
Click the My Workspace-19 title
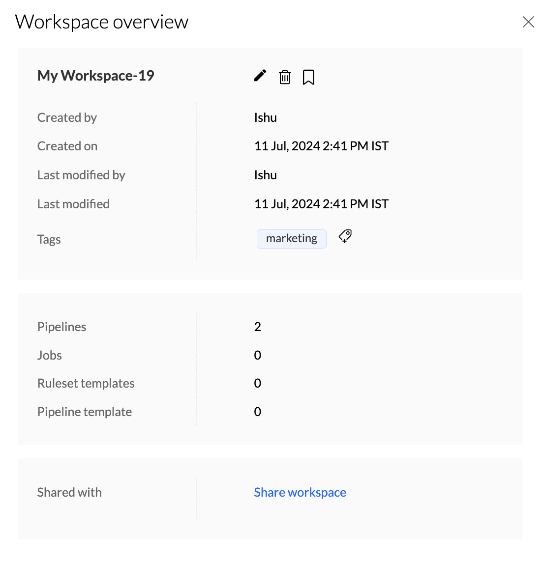click(96, 76)
